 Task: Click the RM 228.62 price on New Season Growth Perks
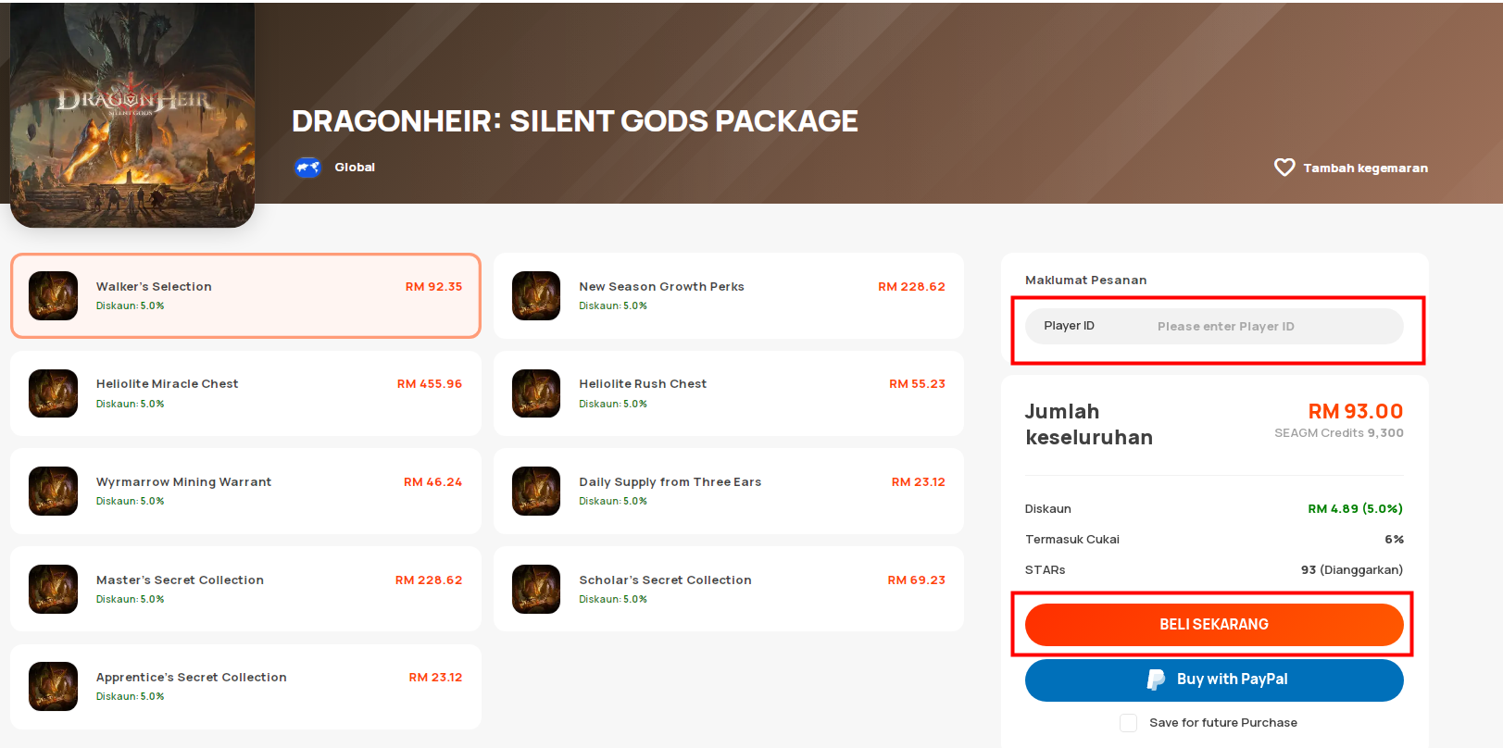click(x=911, y=287)
